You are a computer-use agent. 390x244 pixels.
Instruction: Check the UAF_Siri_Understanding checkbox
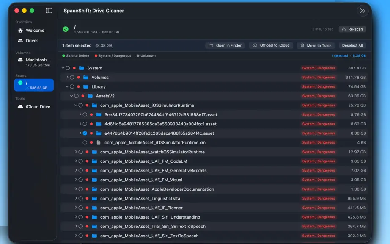81,217
